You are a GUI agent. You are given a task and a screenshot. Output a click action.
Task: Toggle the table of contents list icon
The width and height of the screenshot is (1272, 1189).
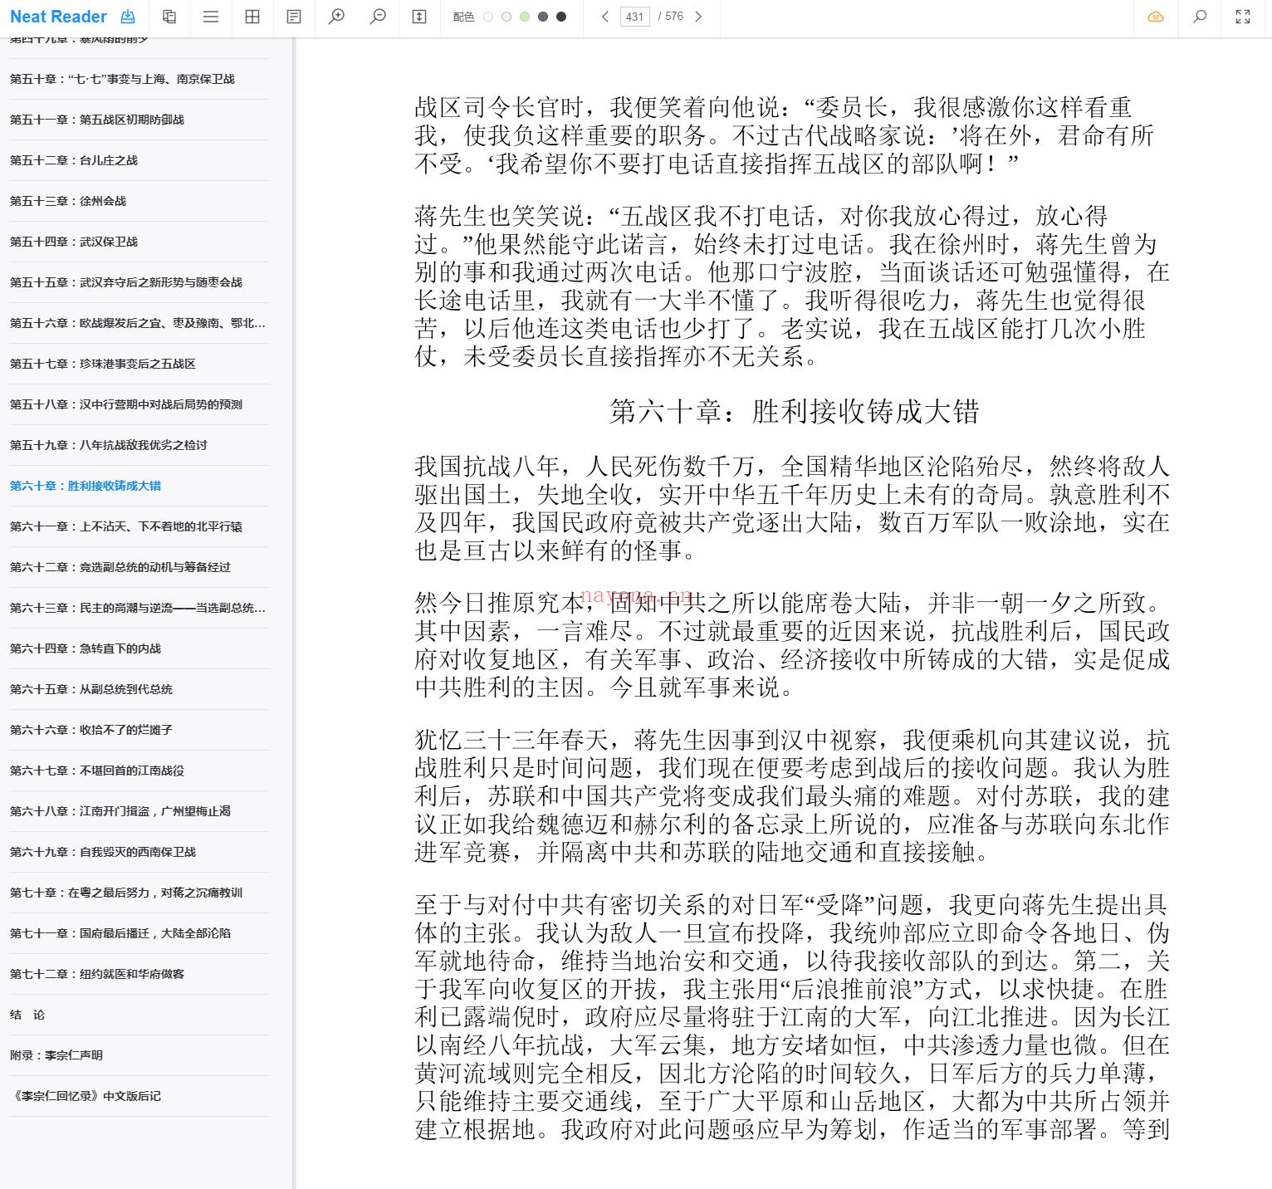[211, 17]
